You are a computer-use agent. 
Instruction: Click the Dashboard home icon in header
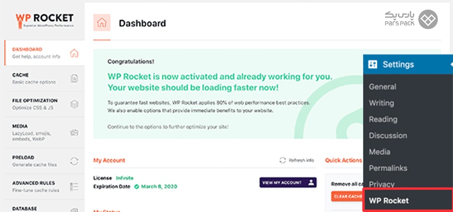tap(102, 23)
